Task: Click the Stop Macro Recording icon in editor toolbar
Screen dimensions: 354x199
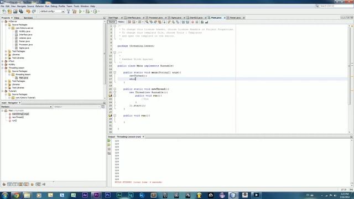Action: [x=197, y=22]
